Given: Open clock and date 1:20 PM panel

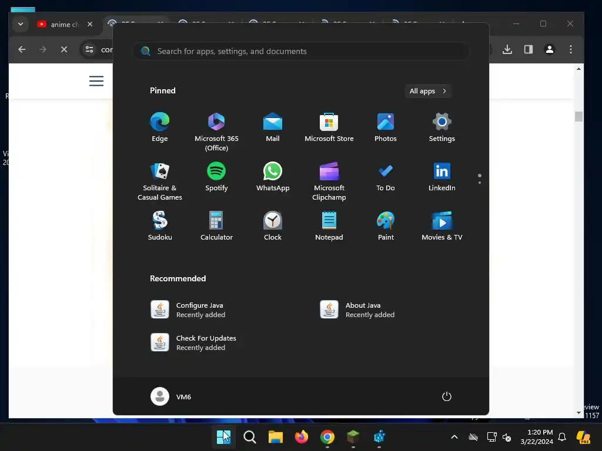Looking at the screenshot, I should click(536, 437).
